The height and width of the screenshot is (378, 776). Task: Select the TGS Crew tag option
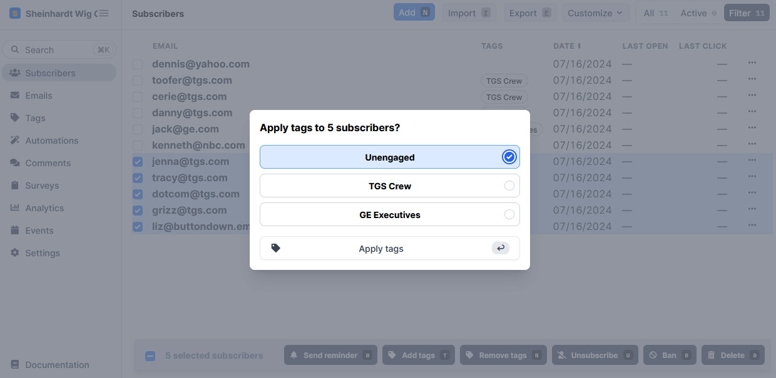(389, 186)
